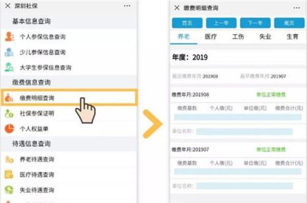Click the 个人权益单 pie chart icon
Image resolution: width=307 pixels, height=203 pixels.
pos(9,129)
